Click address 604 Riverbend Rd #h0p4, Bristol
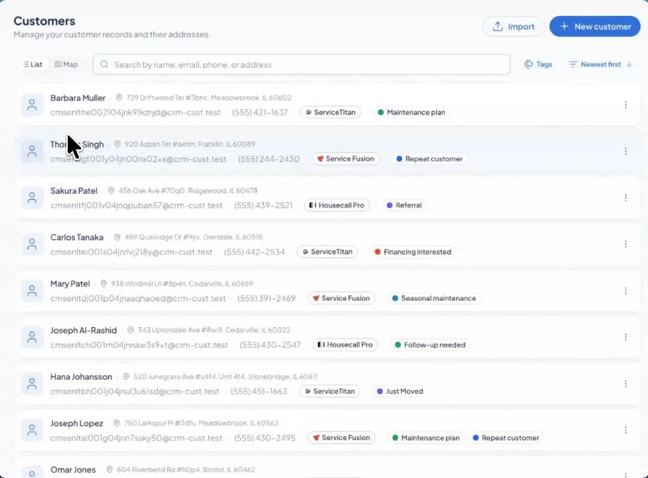The width and height of the screenshot is (648, 478). click(x=186, y=469)
